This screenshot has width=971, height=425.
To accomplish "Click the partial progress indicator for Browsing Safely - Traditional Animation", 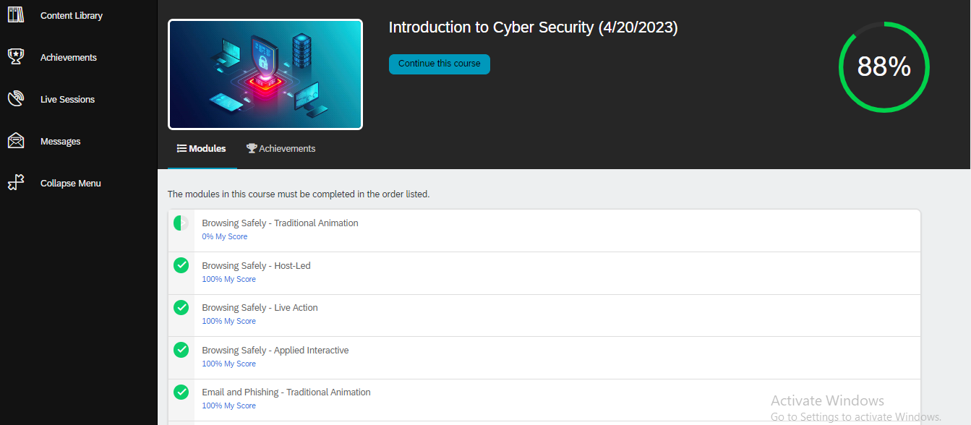I will [x=181, y=222].
